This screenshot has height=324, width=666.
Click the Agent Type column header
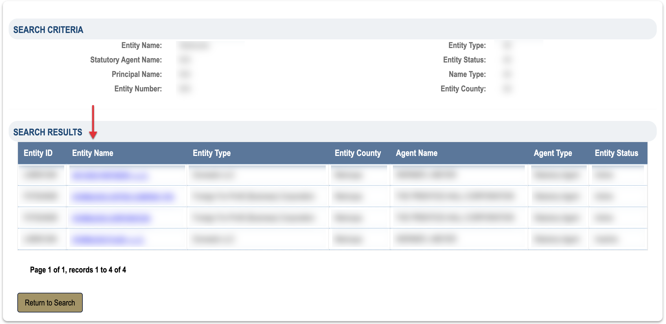click(x=553, y=153)
